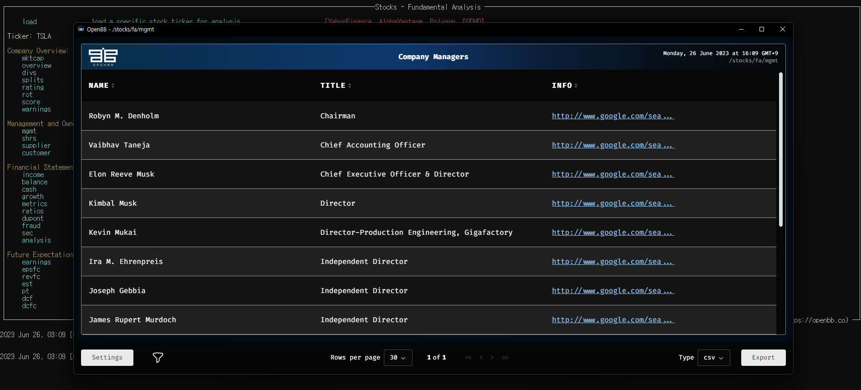Click the customer command in terminal

(36, 153)
